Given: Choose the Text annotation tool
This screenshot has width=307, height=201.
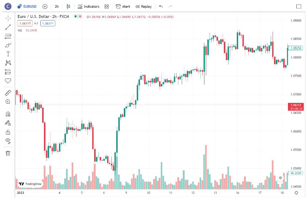Looking at the screenshot, I should point(8,54).
